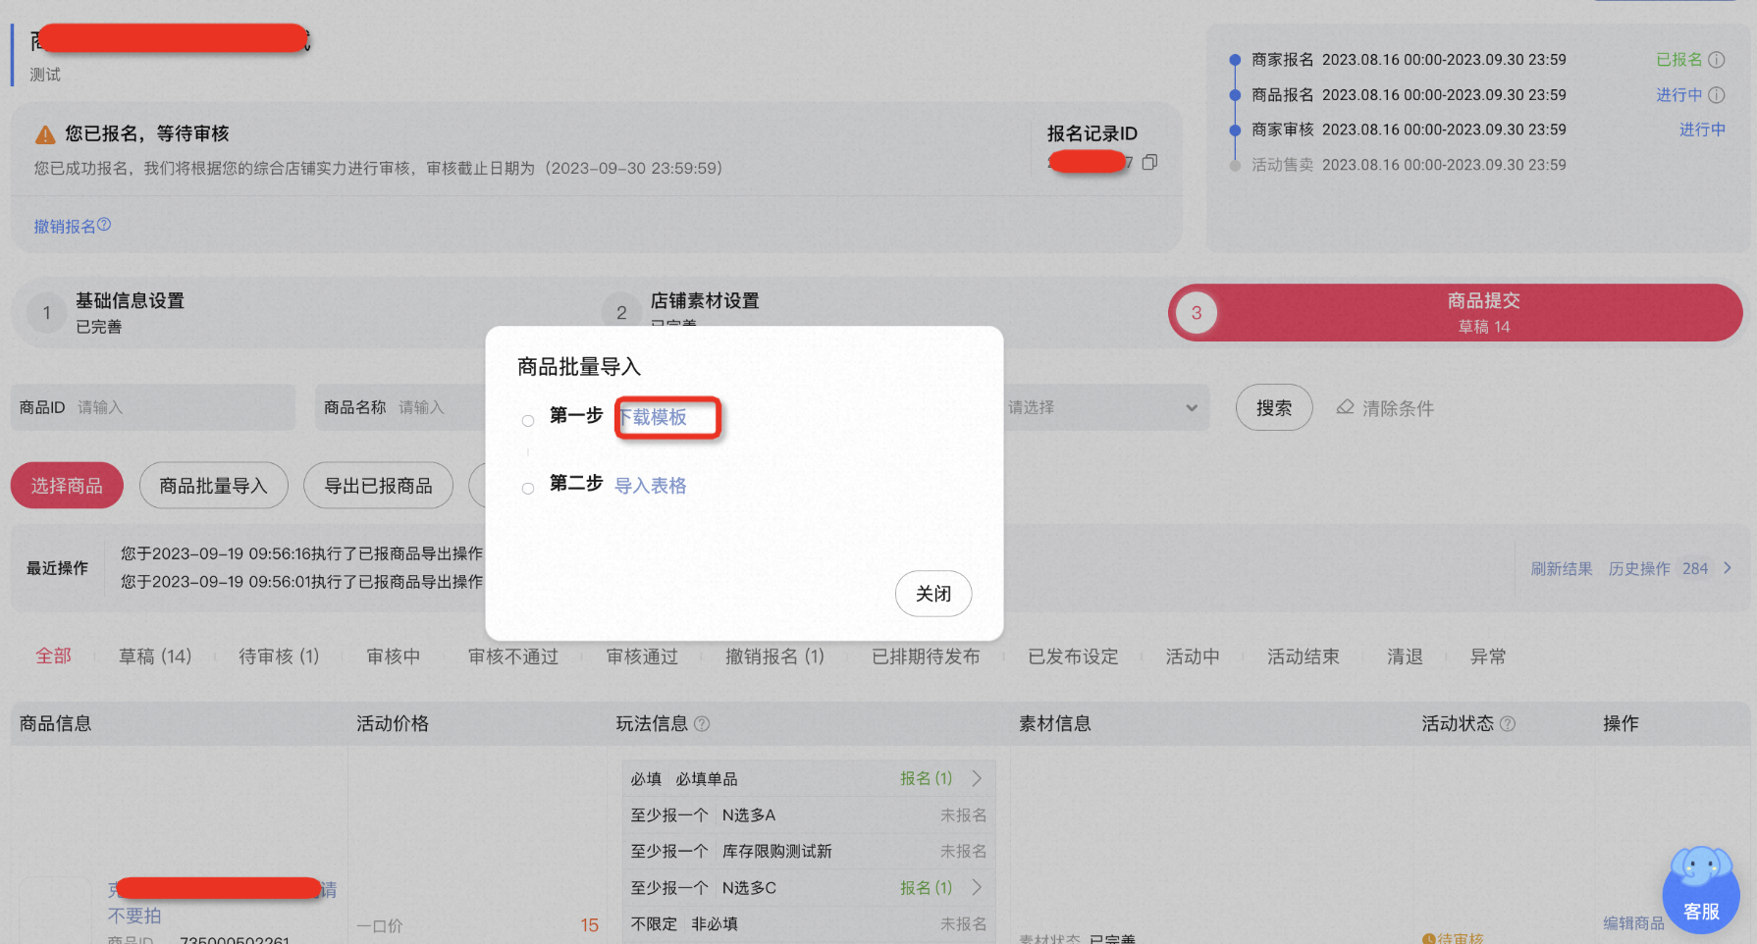
Task: Click the help icon next to 活动状态
Action: 1508,724
